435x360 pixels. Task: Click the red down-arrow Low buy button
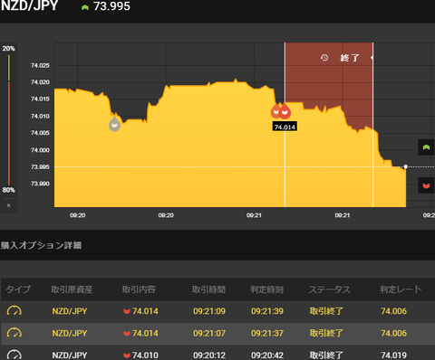coord(426,185)
